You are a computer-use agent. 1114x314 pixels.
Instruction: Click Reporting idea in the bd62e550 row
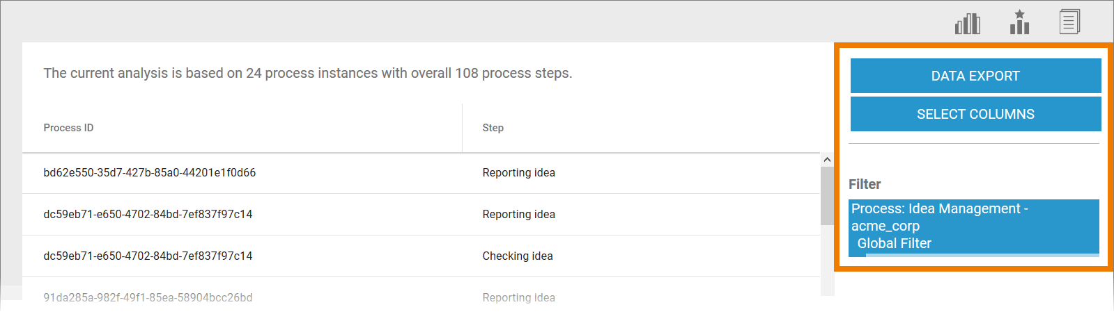518,173
